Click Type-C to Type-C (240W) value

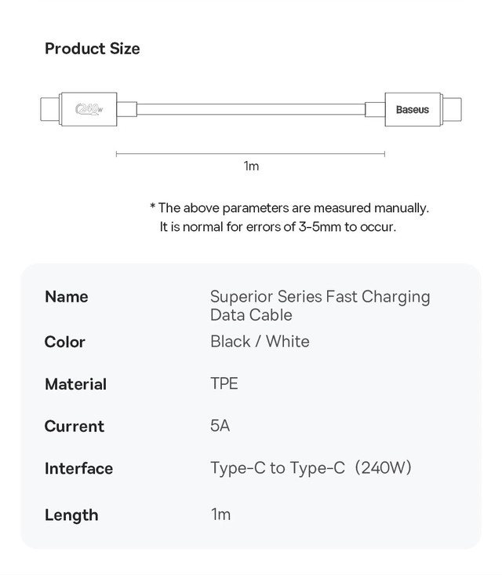[311, 468]
